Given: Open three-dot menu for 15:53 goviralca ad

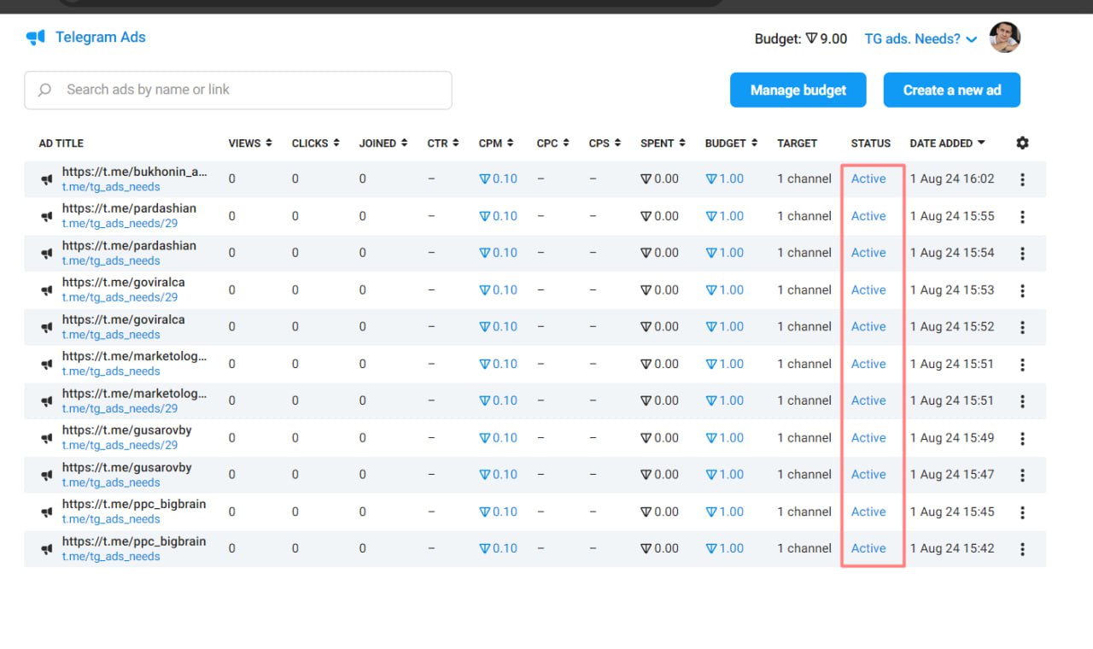Looking at the screenshot, I should pos(1022,290).
